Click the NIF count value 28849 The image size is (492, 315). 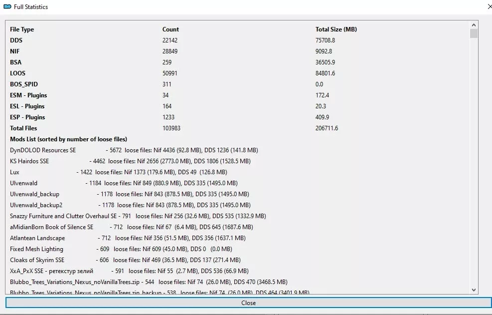point(170,51)
